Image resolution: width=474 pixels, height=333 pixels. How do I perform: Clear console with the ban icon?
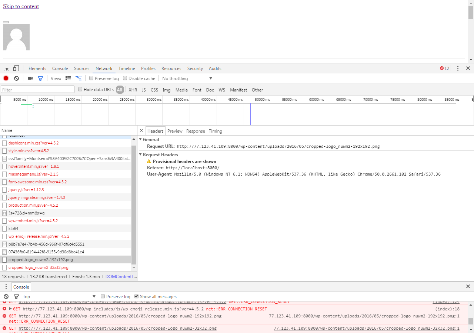click(6, 297)
